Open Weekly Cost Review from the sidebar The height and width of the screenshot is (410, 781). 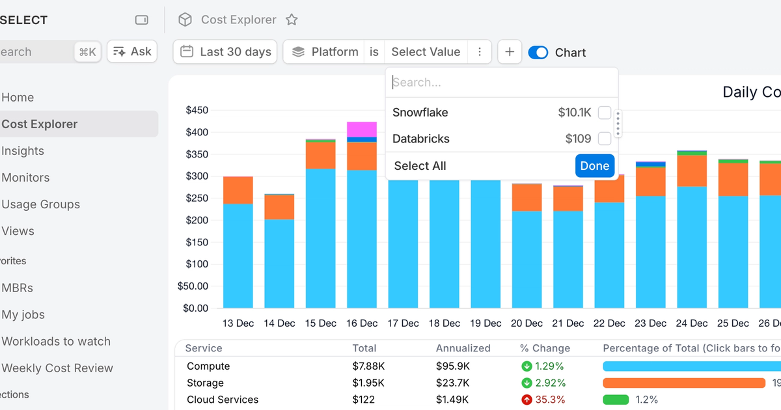(57, 368)
